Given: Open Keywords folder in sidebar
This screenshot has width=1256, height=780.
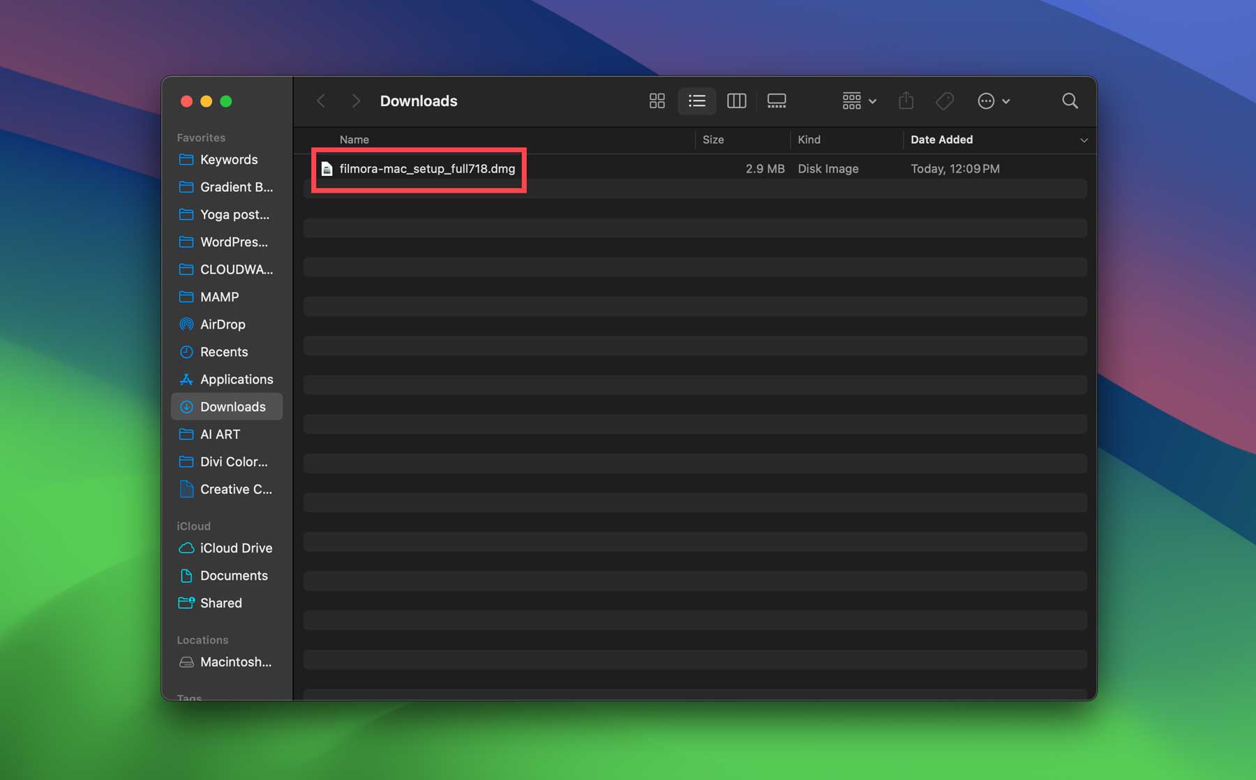Looking at the screenshot, I should 227,160.
